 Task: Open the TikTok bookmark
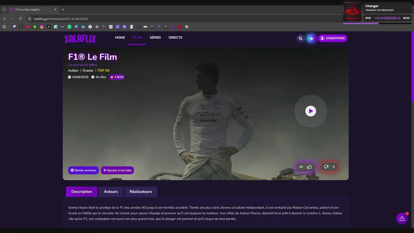coord(49,27)
